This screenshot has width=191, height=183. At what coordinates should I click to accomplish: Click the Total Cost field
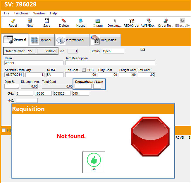(57, 86)
